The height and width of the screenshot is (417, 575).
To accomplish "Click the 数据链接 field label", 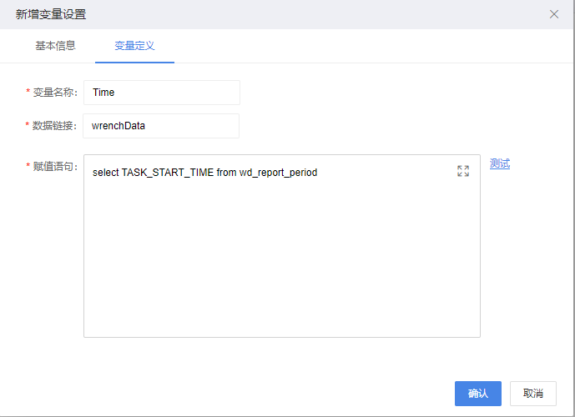I will pyautogui.click(x=54, y=126).
